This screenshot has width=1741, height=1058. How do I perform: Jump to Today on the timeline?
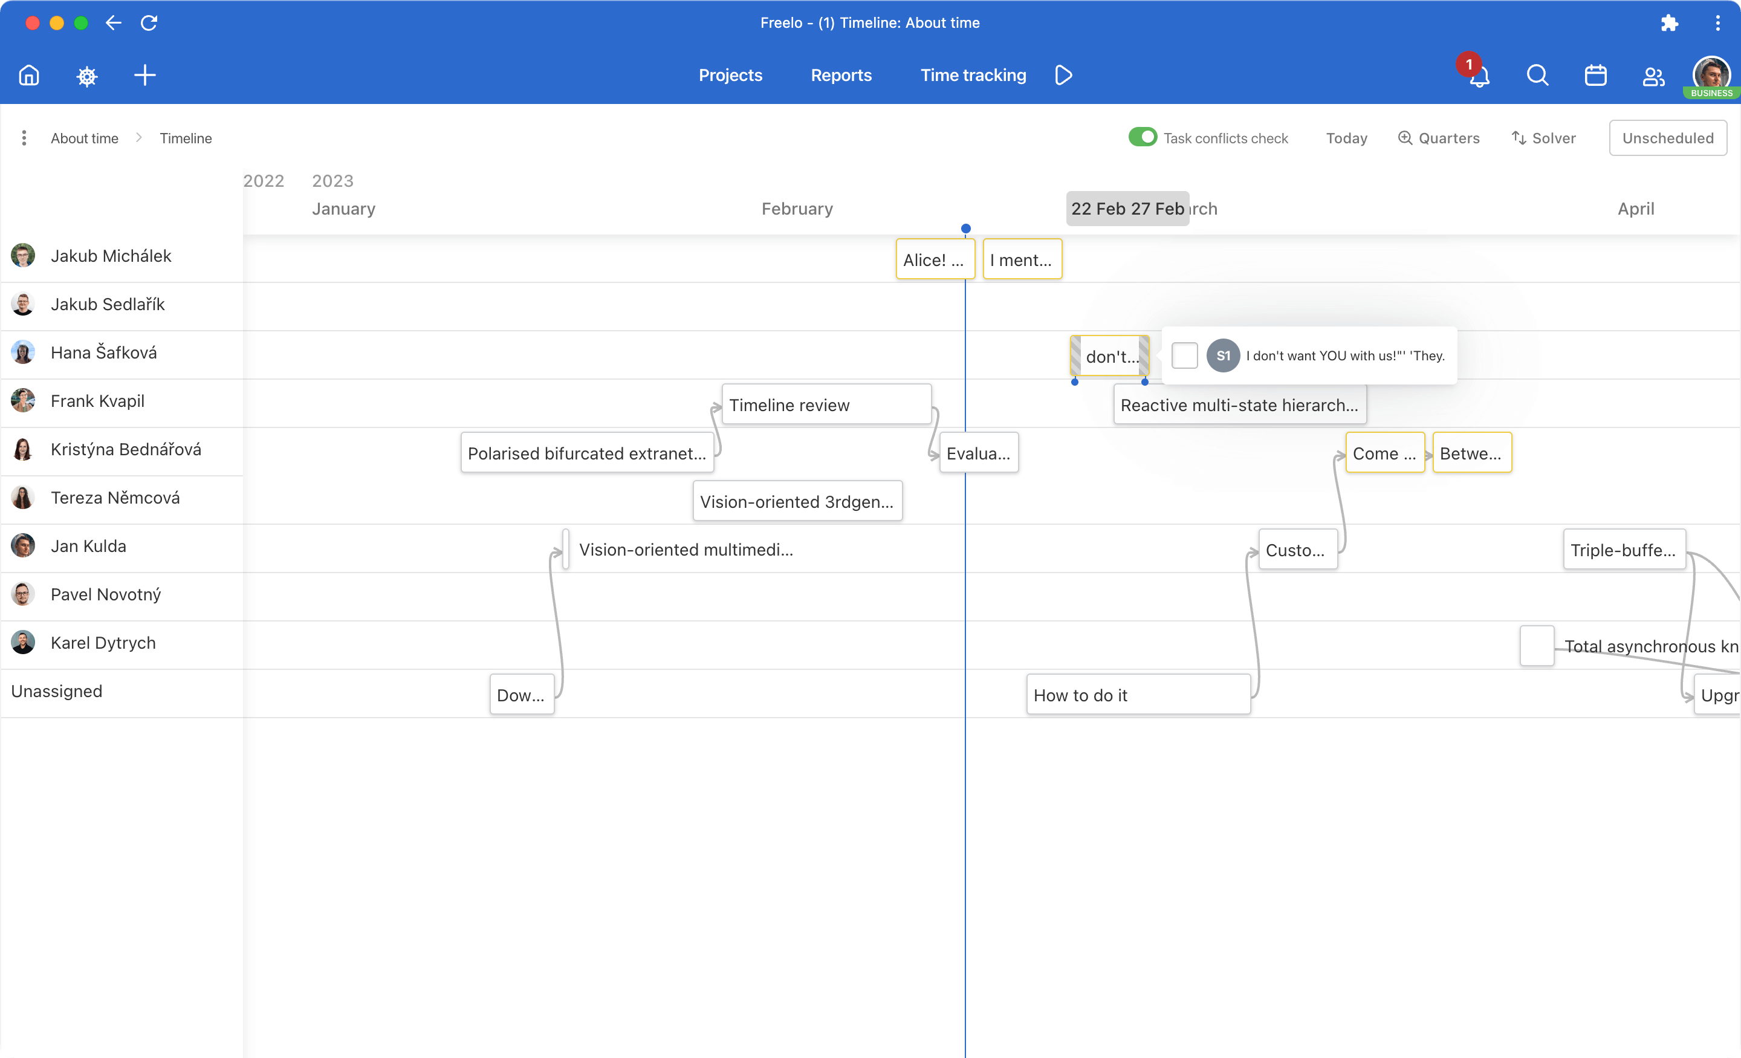pyautogui.click(x=1345, y=138)
